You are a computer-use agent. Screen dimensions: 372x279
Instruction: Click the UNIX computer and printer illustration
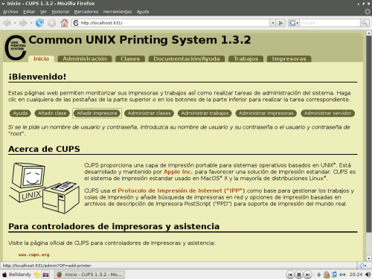point(44,187)
